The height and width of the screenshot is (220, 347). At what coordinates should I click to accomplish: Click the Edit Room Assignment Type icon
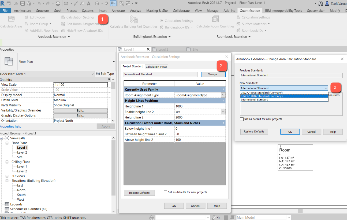click(x=63, y=24)
